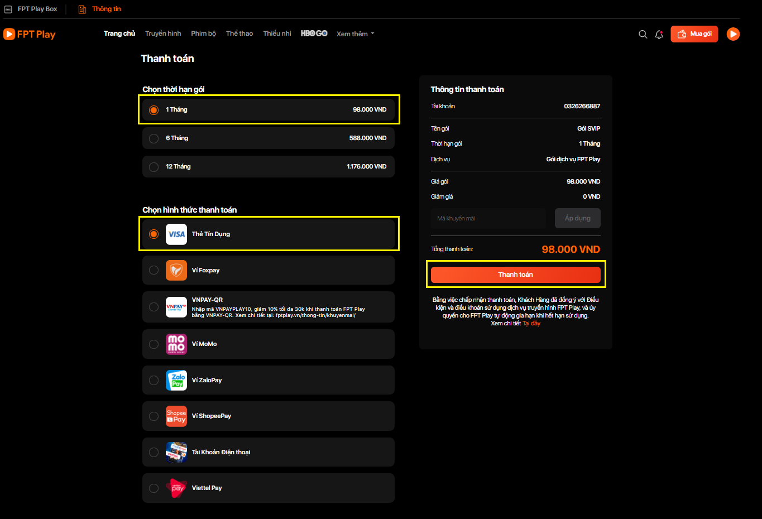762x519 pixels.
Task: Click the Chọn hình thức thanh toán heading
Action: [190, 210]
